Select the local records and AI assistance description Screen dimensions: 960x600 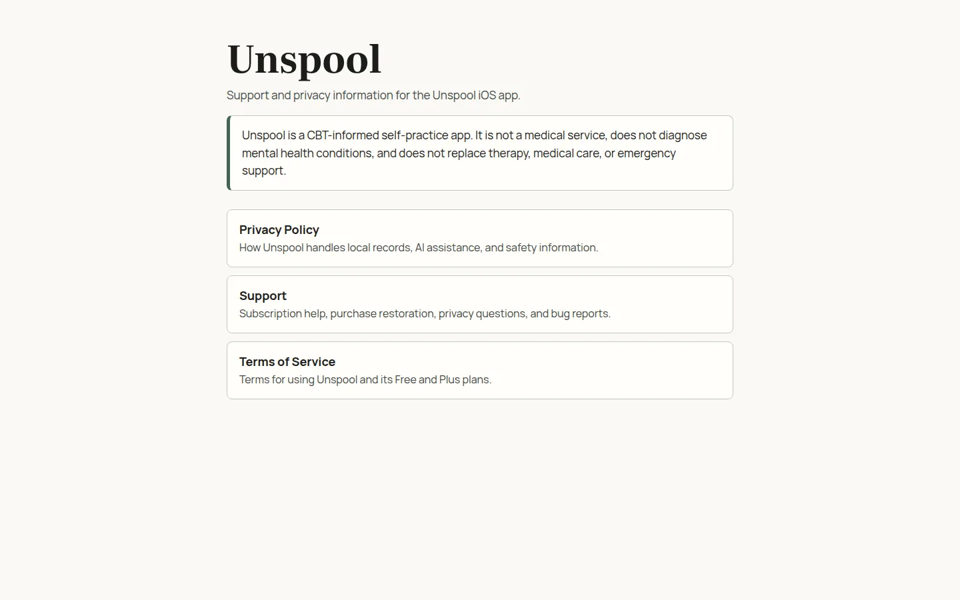coord(419,247)
